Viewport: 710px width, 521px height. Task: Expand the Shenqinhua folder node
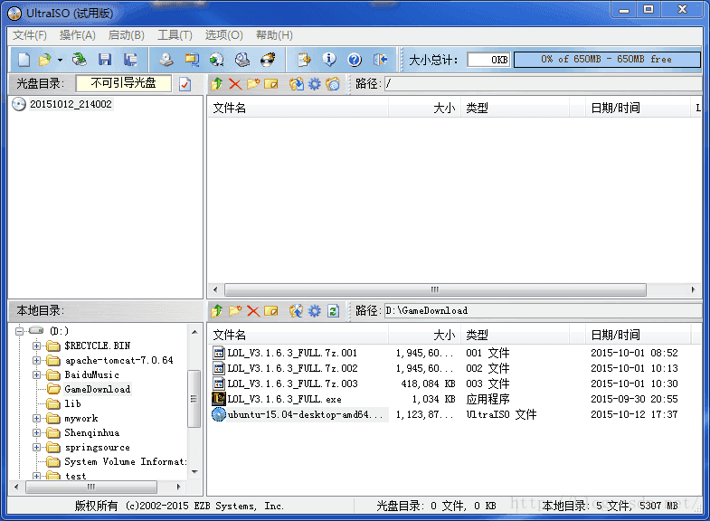pyautogui.click(x=37, y=433)
